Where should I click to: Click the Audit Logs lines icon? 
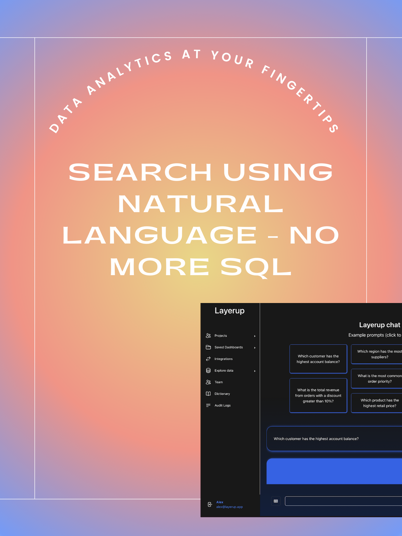tap(208, 406)
